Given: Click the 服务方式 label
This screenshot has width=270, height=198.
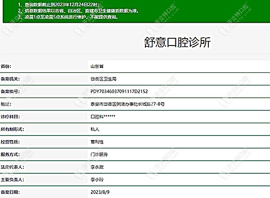Looking at the screenshot, I should tap(10, 154).
